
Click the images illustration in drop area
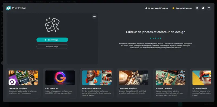[x=52, y=25]
